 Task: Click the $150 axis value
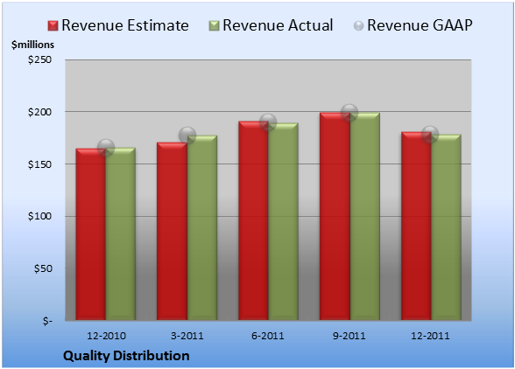(x=39, y=164)
